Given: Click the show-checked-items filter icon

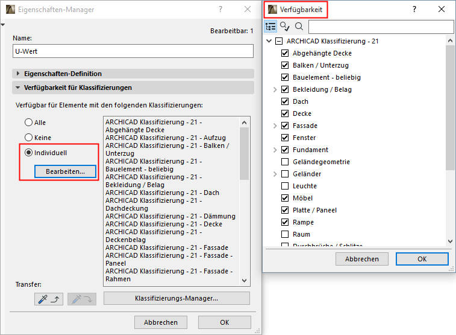Looking at the screenshot, I should click(285, 27).
